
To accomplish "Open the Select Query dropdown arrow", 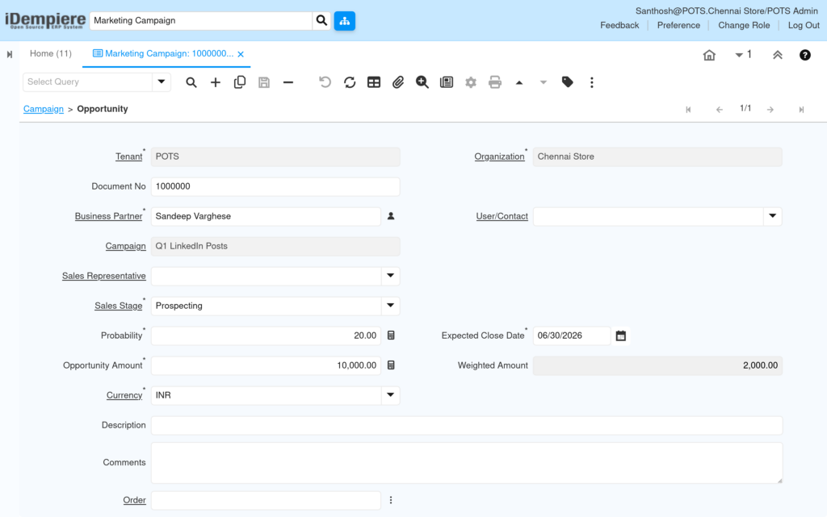I will (x=162, y=82).
